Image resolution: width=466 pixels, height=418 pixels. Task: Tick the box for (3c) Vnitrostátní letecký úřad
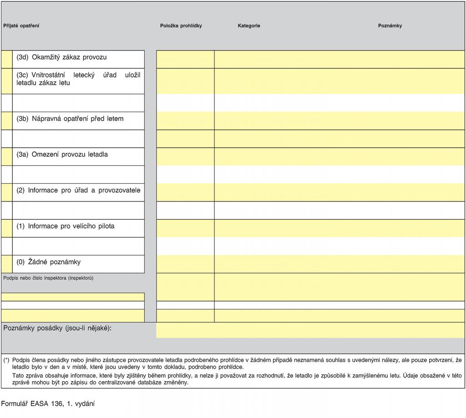[x=7, y=81]
